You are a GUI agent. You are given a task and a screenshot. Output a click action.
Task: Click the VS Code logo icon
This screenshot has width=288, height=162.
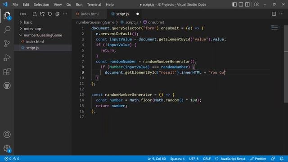coord(5,4)
